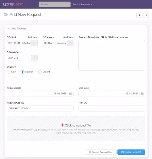Open the Due Date calendar icon
This screenshot has height=159, width=152.
coord(142,93)
